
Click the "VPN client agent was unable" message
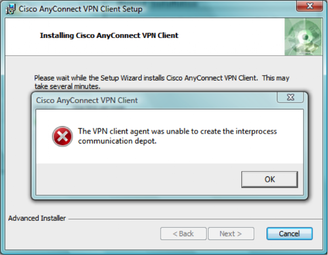click(177, 131)
